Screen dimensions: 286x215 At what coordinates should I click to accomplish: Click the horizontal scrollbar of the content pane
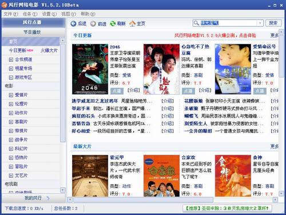pyautogui.click(x=143, y=200)
